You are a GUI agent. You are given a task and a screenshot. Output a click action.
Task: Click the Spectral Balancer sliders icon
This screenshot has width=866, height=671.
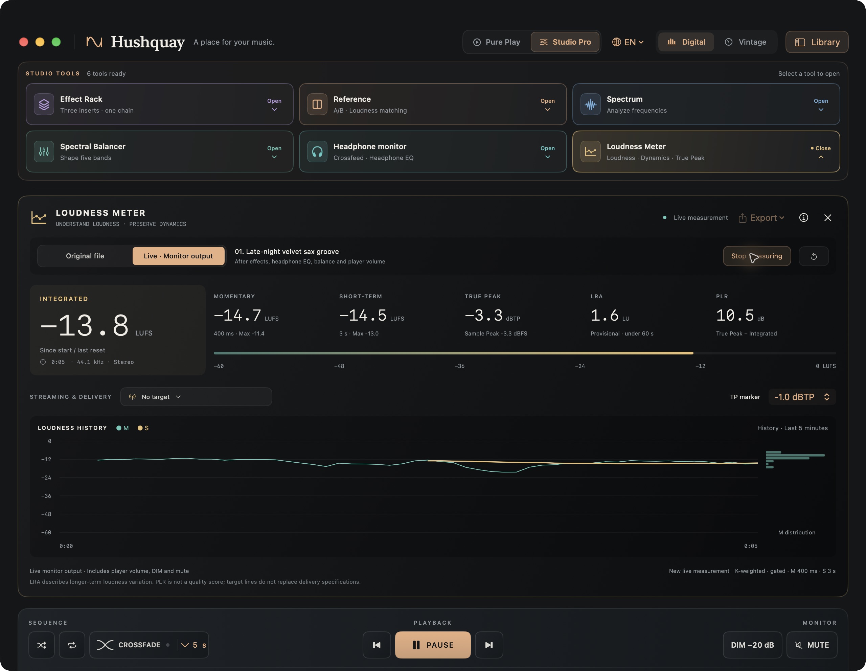point(44,152)
